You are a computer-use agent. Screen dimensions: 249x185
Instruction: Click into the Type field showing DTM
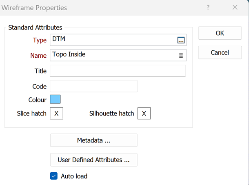112,40
